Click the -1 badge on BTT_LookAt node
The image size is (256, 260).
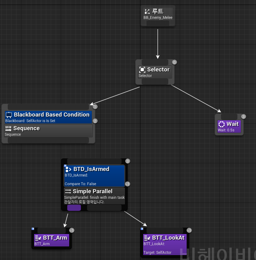(x=189, y=231)
